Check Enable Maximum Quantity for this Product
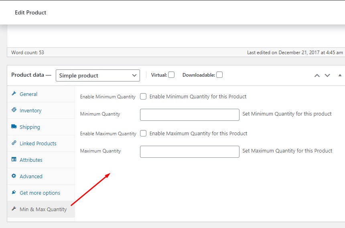The width and height of the screenshot is (345, 228). pyautogui.click(x=143, y=133)
